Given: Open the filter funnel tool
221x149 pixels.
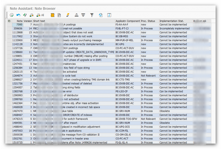Looking at the screenshot, I should [x=92, y=15].
